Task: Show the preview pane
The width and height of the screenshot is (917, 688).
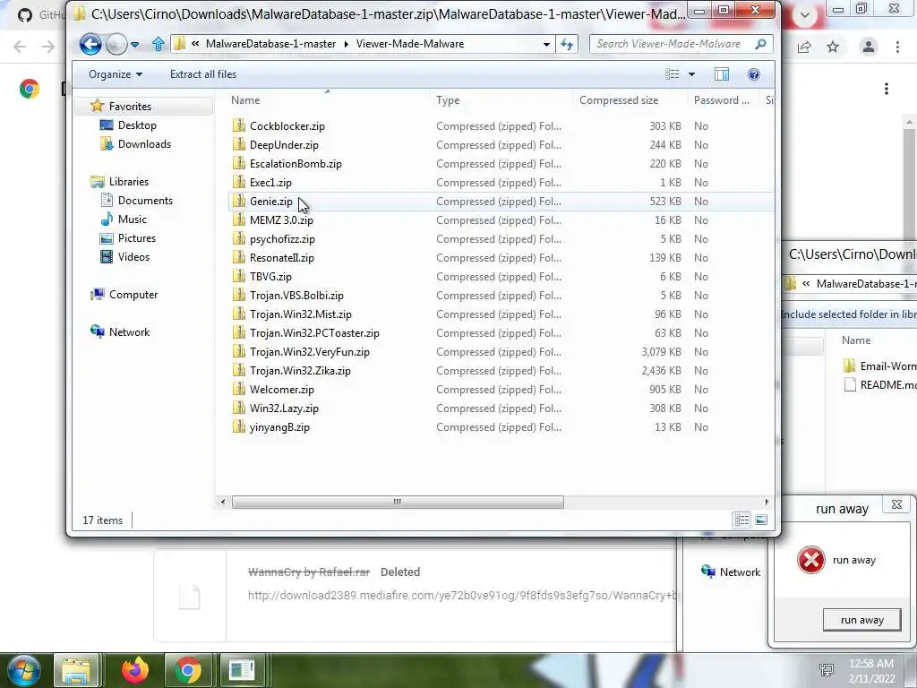Action: pos(722,74)
